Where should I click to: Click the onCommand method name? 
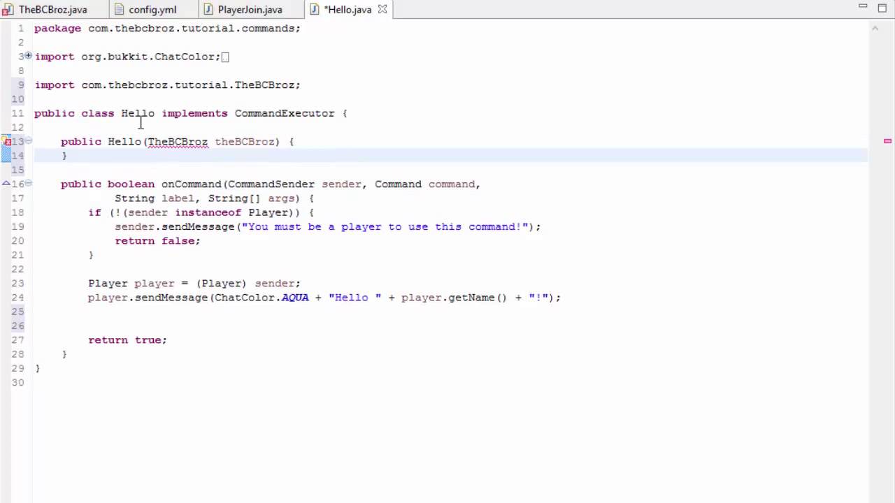tap(192, 184)
